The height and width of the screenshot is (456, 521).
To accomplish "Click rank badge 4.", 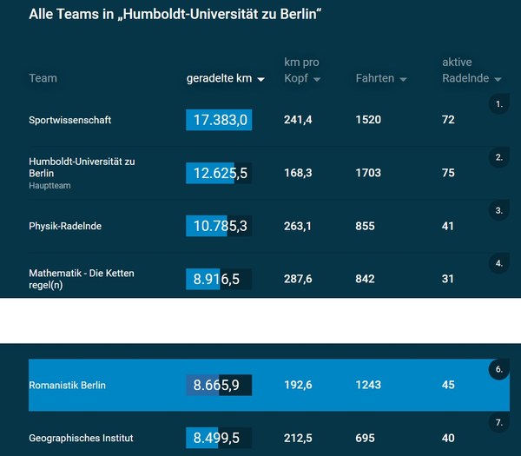I will pyautogui.click(x=499, y=263).
